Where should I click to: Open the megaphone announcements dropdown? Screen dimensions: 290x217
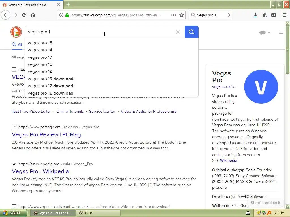[264, 32]
